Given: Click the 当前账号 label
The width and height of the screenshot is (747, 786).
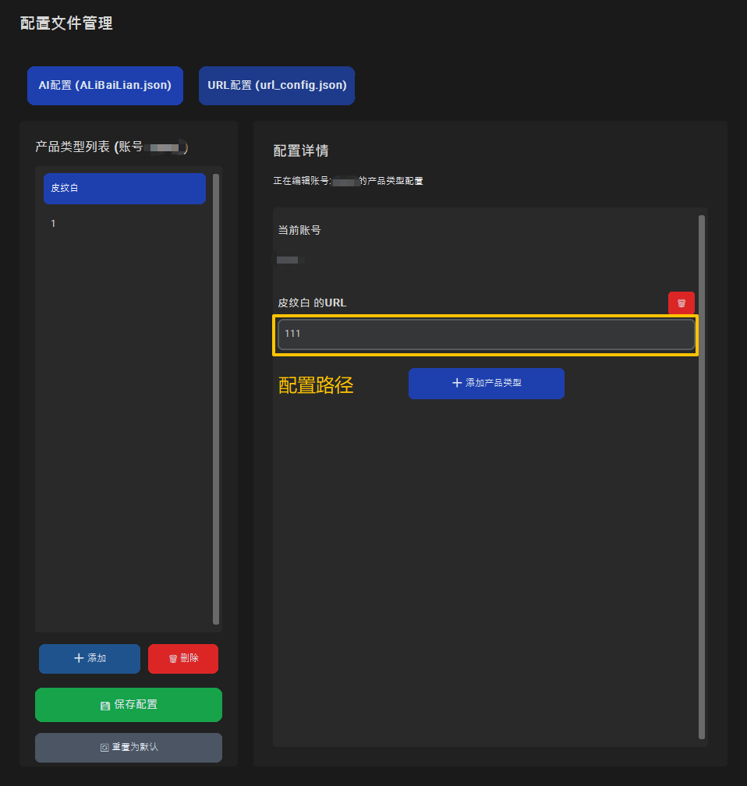Looking at the screenshot, I should coord(299,230).
